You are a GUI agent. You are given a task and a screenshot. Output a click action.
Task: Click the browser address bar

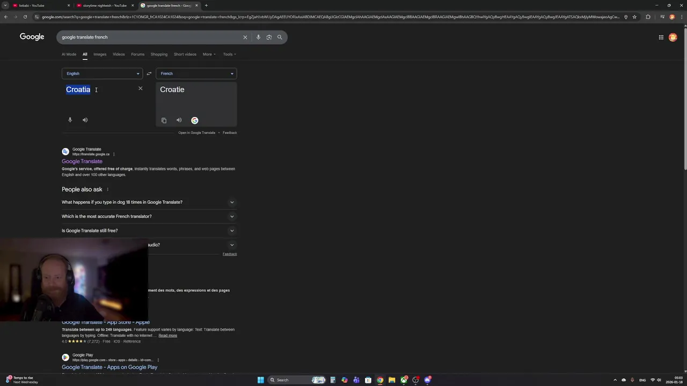pyautogui.click(x=330, y=17)
